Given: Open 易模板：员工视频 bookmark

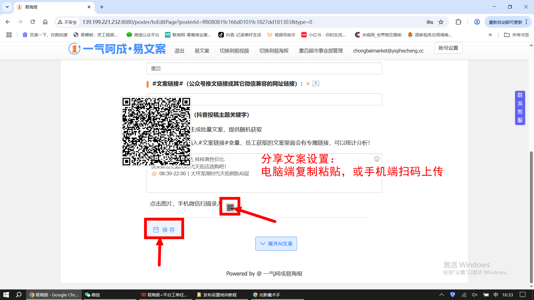Looking at the screenshot, I should click(x=96, y=35).
